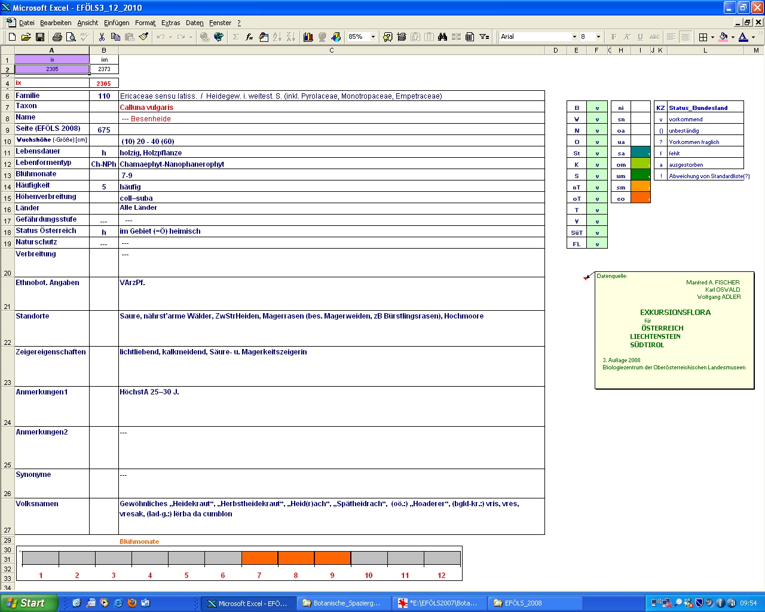Viewport: 765px width, 612px height.
Task: Open print preview from the toolbar
Action: (71, 37)
